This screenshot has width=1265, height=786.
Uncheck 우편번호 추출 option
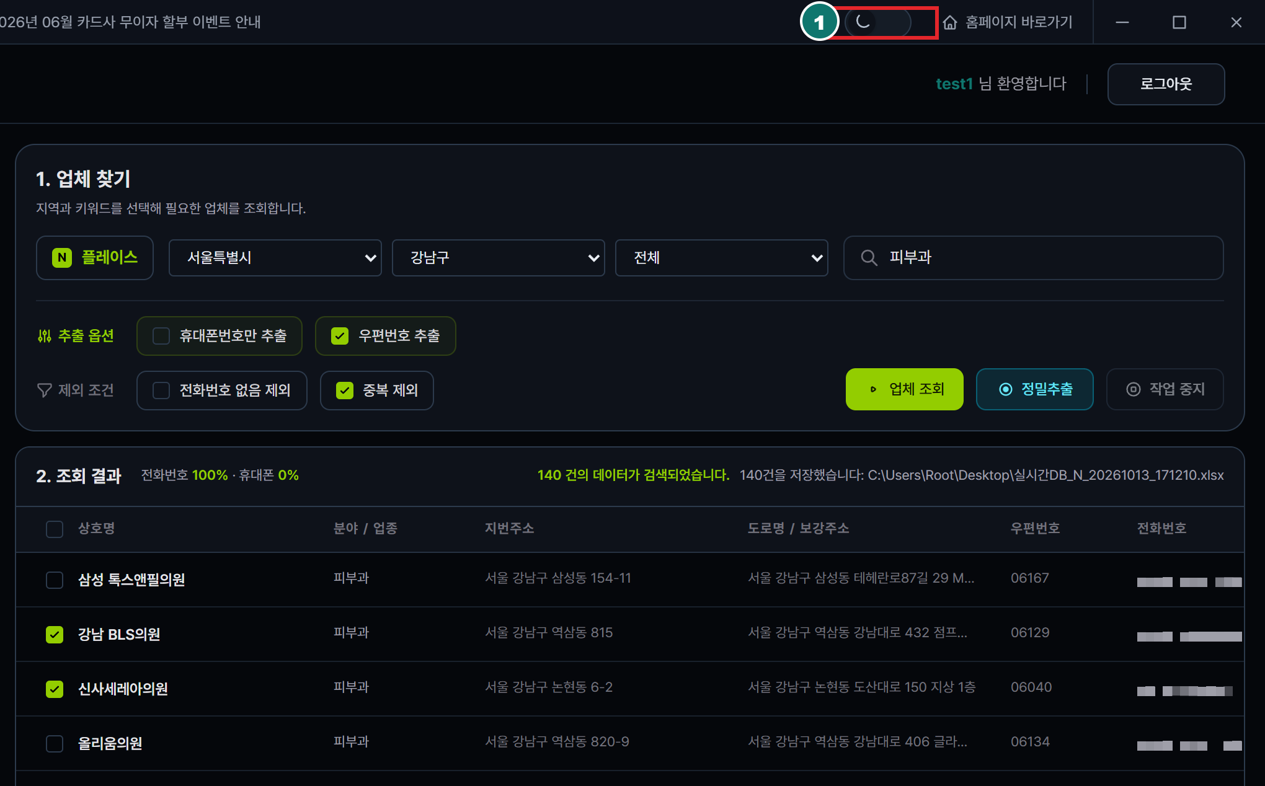click(x=340, y=336)
